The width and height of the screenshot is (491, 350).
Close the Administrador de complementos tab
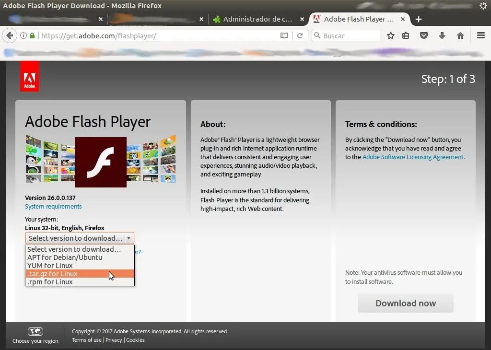tap(302, 19)
